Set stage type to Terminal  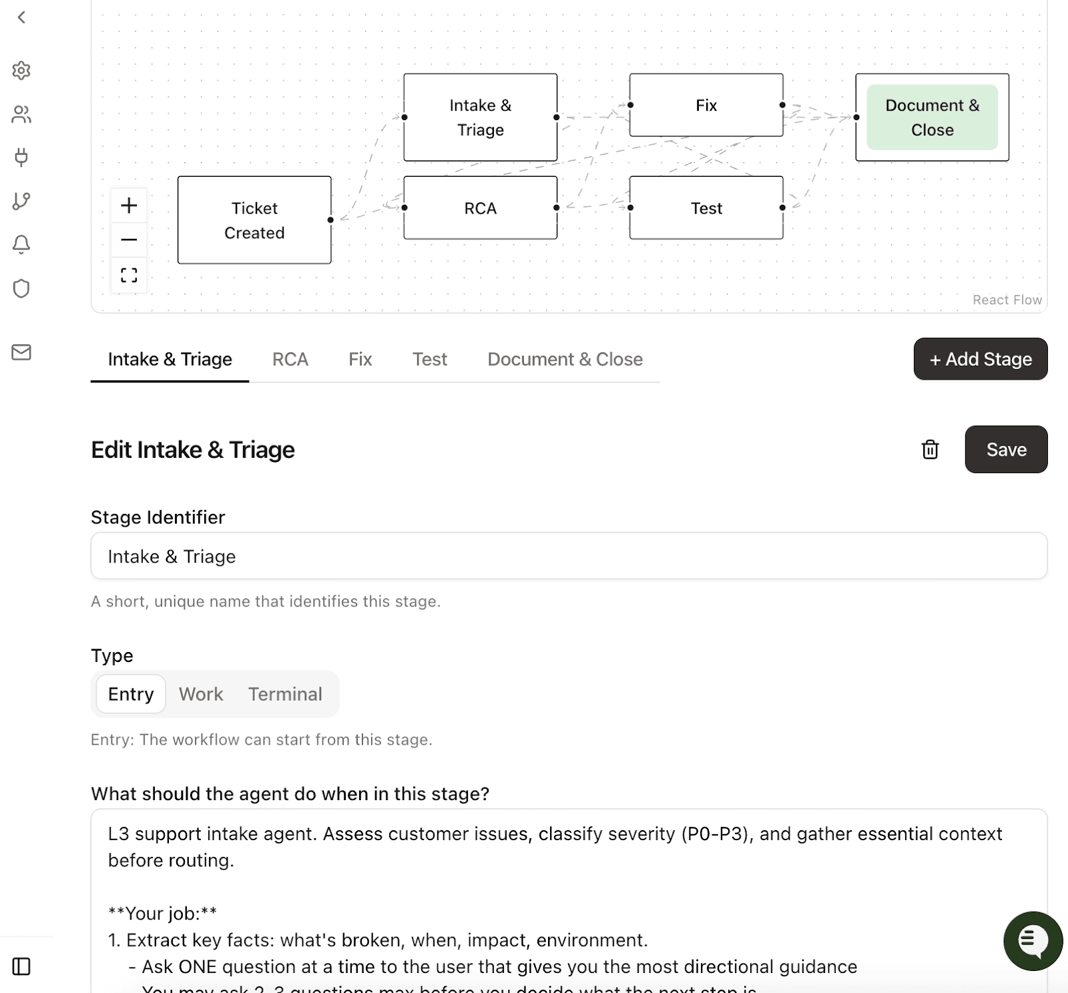click(x=285, y=694)
